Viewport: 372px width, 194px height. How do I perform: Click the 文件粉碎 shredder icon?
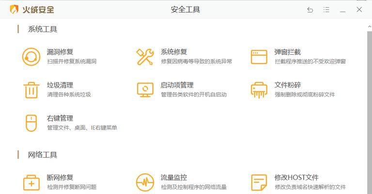pos(259,90)
